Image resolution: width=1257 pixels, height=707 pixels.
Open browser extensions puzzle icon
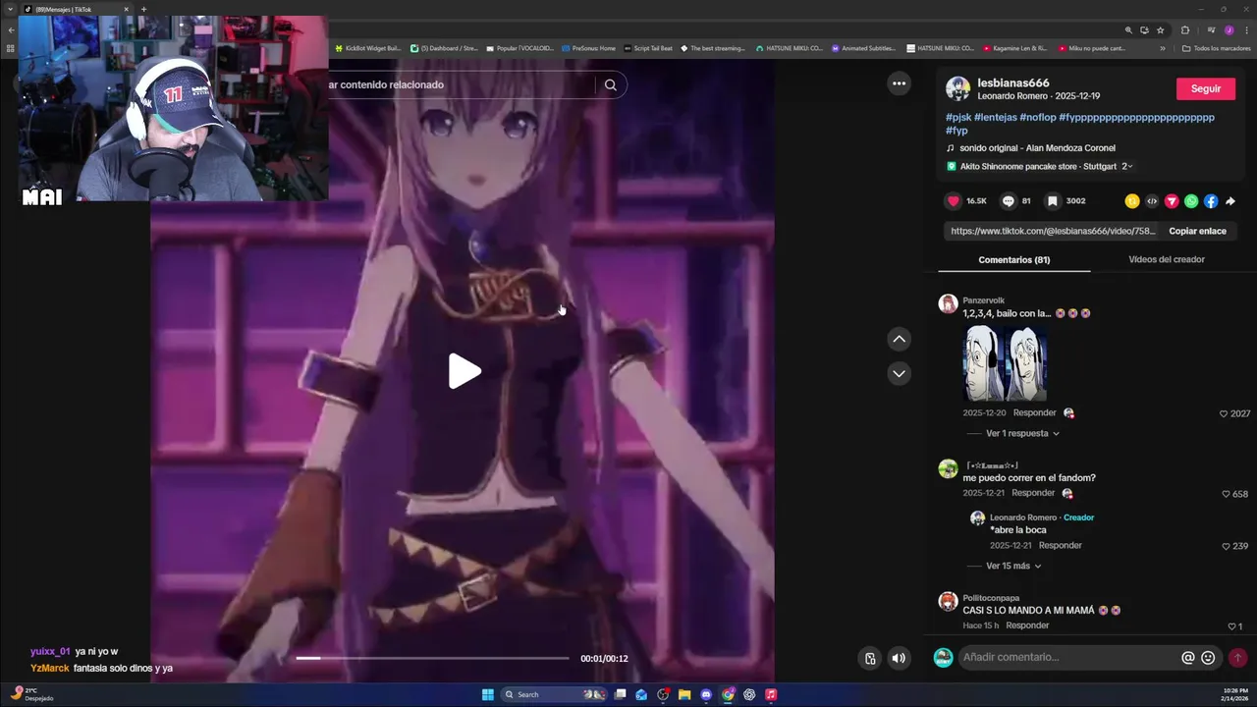tap(1184, 30)
